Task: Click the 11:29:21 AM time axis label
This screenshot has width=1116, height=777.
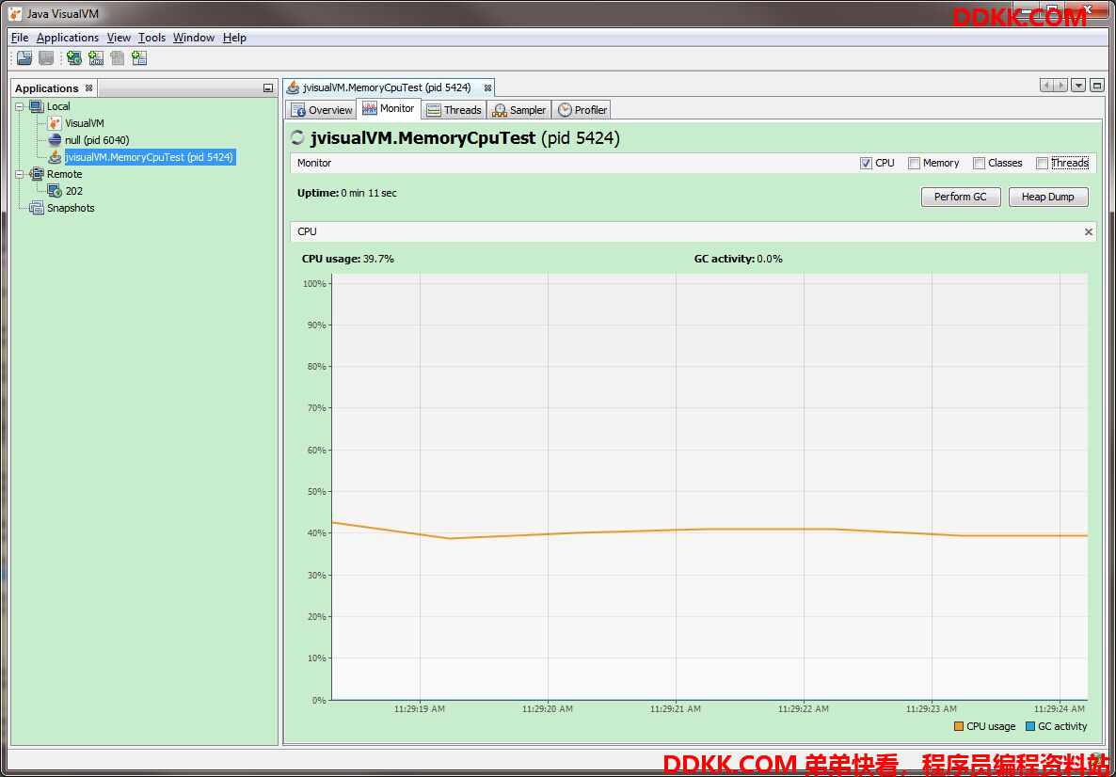Action: 676,708
